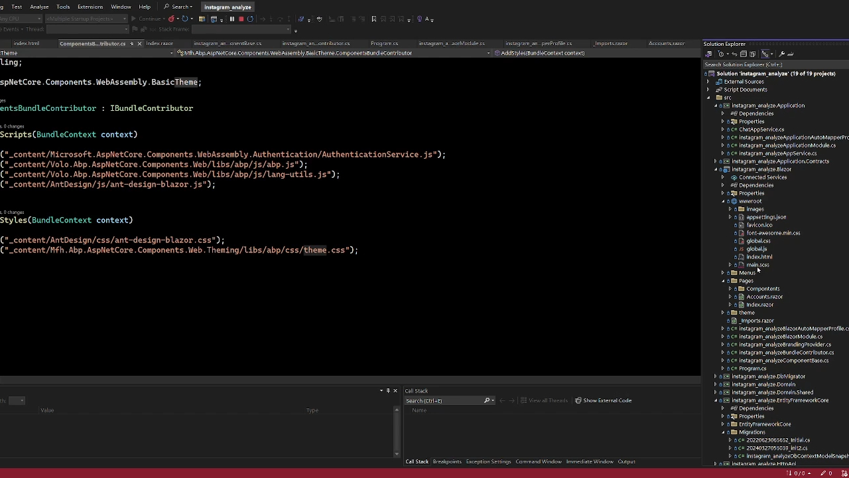849x478 pixels.
Task: Expand the Script Documents node
Action: coord(708,90)
